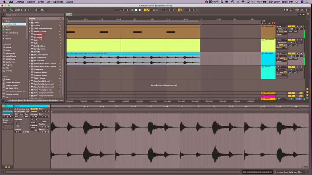The image size is (312, 175).
Task: Open the Beats warp mode dropdown
Action: [x=34, y=122]
